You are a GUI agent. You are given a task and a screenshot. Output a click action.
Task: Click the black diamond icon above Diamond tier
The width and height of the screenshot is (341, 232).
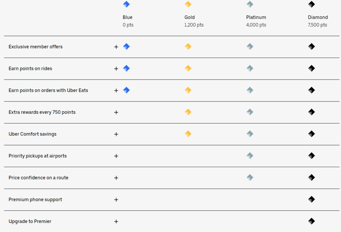click(x=312, y=4)
